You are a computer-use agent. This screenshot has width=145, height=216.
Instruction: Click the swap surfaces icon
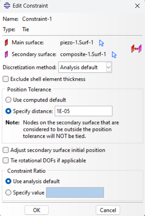point(136,48)
